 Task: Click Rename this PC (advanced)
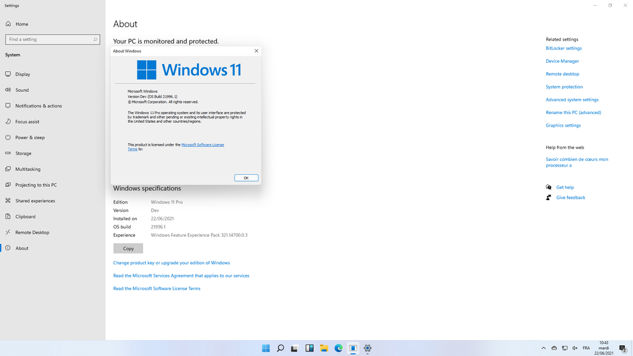pos(573,113)
